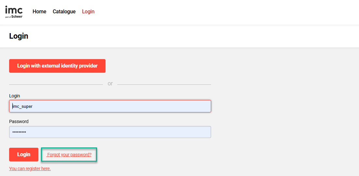Click Login with external identity provider
Screen dimensions: 359x176
tap(57, 66)
